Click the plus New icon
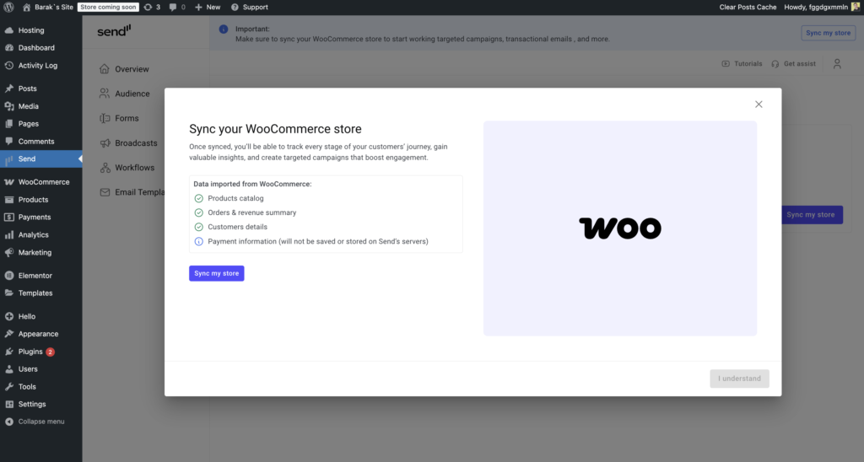The image size is (864, 462). [198, 7]
